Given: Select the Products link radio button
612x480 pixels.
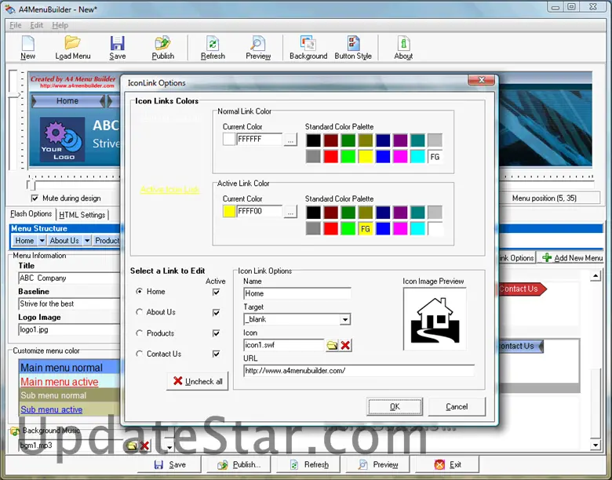Looking at the screenshot, I should click(x=140, y=333).
